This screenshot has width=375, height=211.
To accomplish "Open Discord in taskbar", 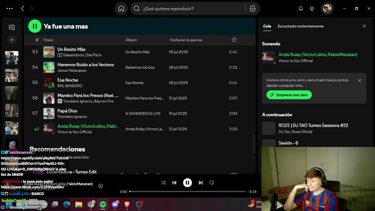I will click(x=115, y=204).
